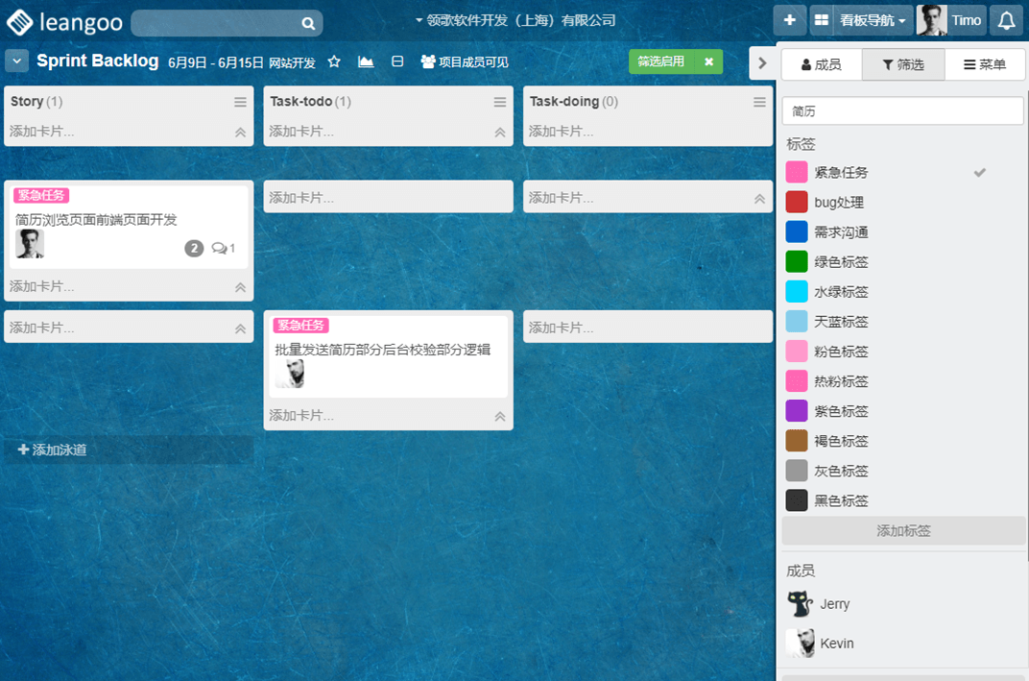Expand the board dropdown beside Sprint Backlog
Image resolution: width=1029 pixels, height=681 pixels.
(16, 61)
